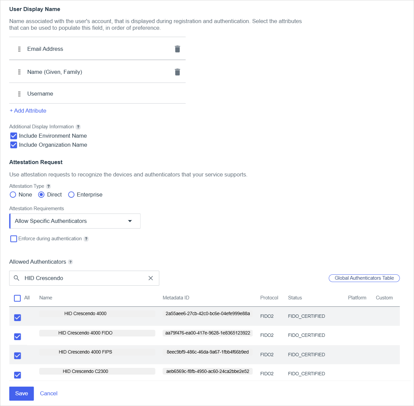Click the search magnifier icon
The height and width of the screenshot is (406, 414).
pos(17,278)
